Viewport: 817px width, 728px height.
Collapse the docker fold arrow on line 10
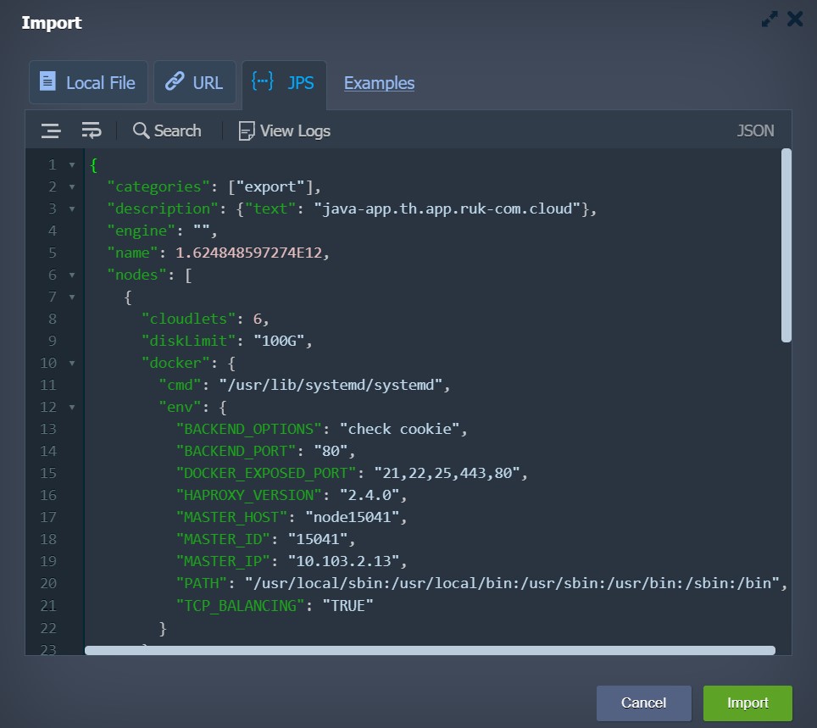72,364
